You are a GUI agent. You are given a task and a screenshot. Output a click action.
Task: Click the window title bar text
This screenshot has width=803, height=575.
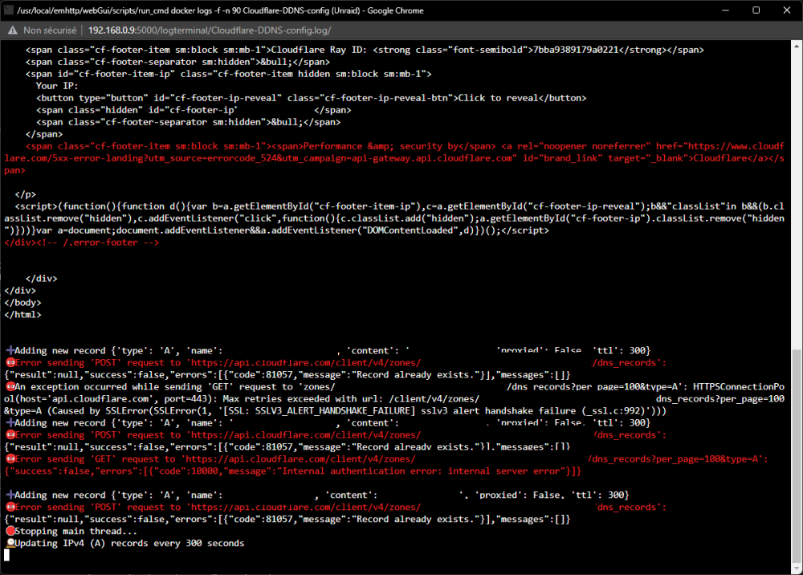(220, 10)
